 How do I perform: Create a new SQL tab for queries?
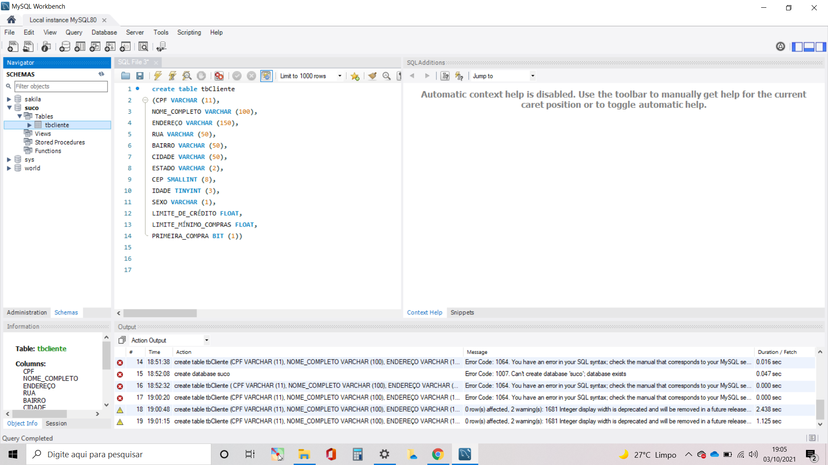point(13,46)
